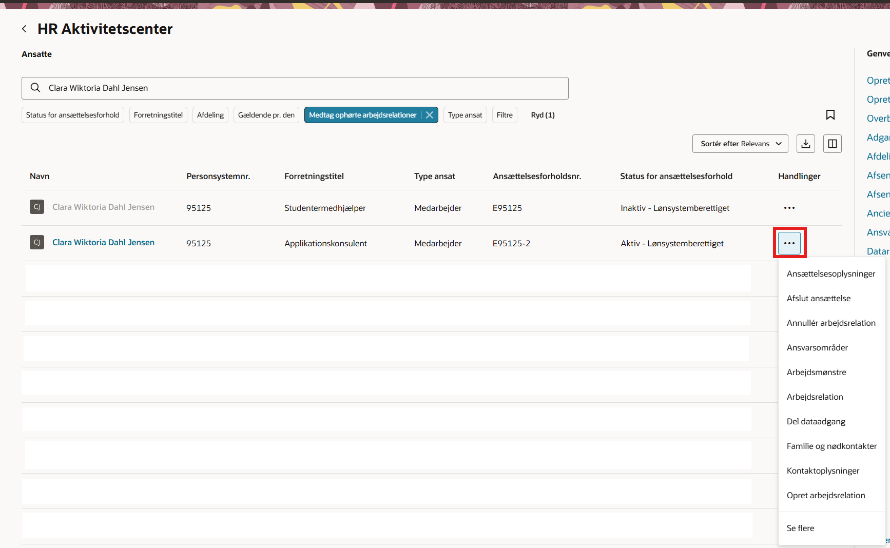Open the Type ansat filter
890x548 pixels.
click(x=465, y=115)
